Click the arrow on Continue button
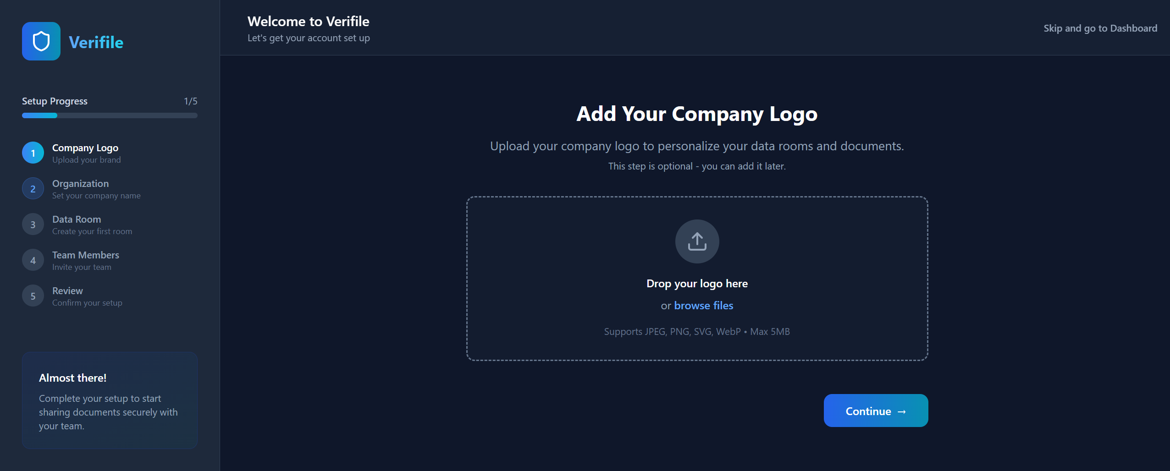This screenshot has height=471, width=1170. (x=902, y=411)
